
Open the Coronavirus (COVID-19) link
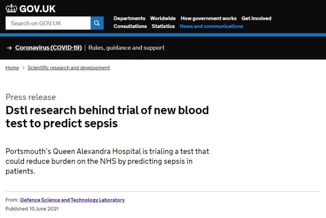pos(48,48)
